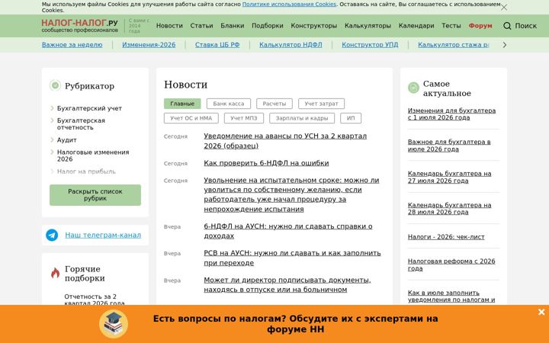The image size is (549, 343).
Task: Open news Увольнение на испытательном сроке
Action: (x=291, y=194)
